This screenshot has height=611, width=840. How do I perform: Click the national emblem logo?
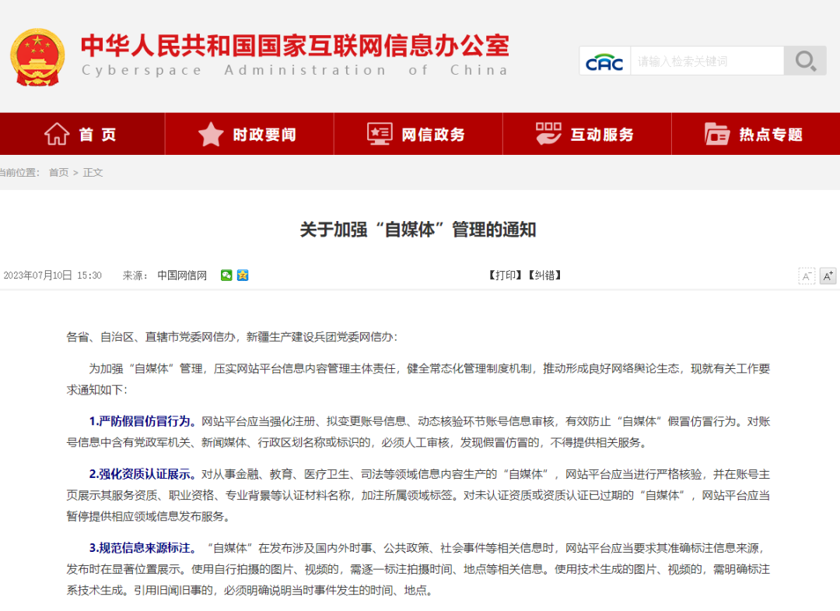pos(37,58)
